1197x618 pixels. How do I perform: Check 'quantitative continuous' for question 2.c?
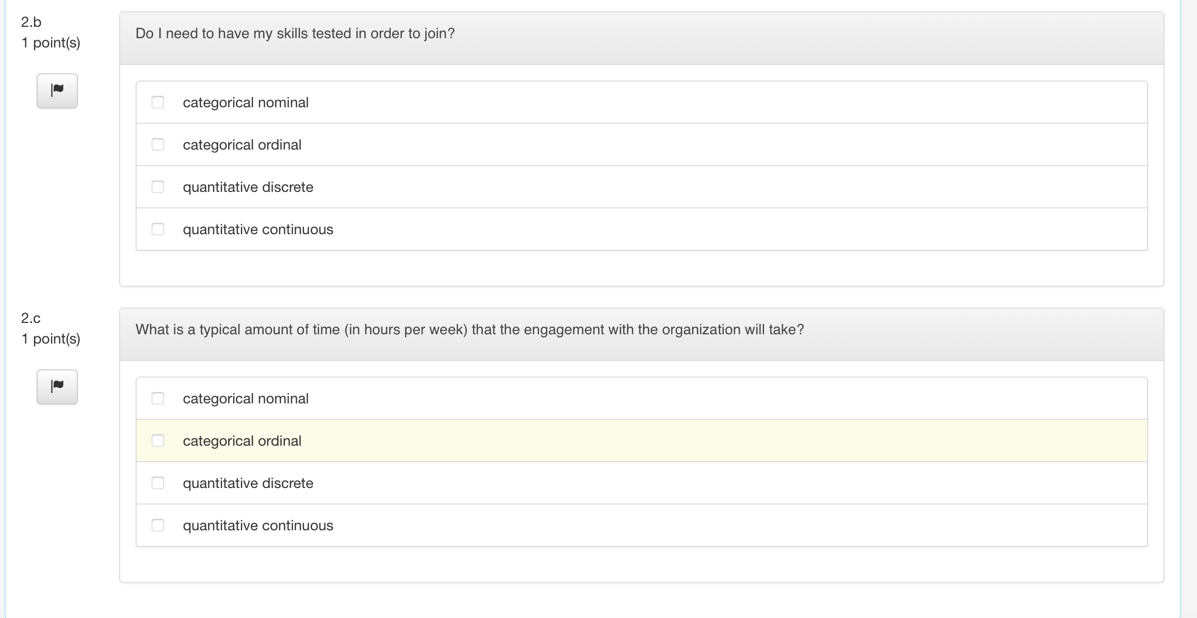click(158, 525)
